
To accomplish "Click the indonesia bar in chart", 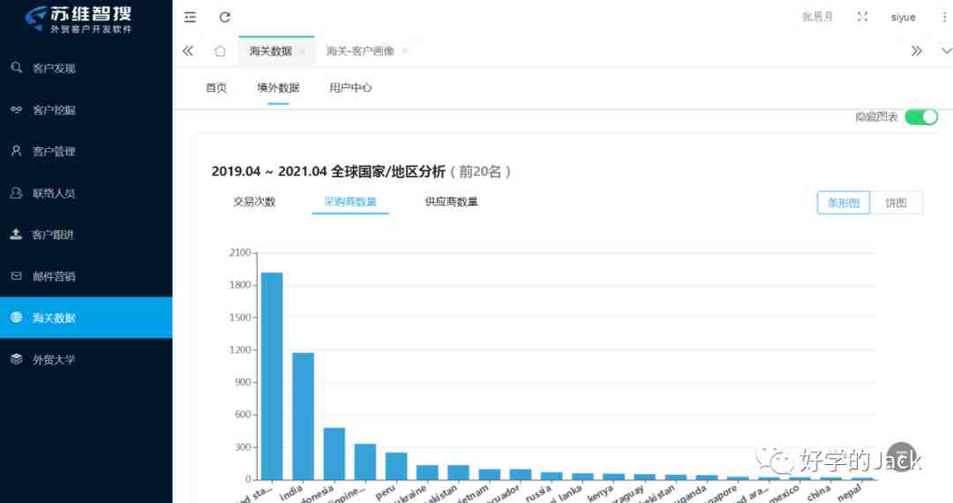I will (x=334, y=454).
